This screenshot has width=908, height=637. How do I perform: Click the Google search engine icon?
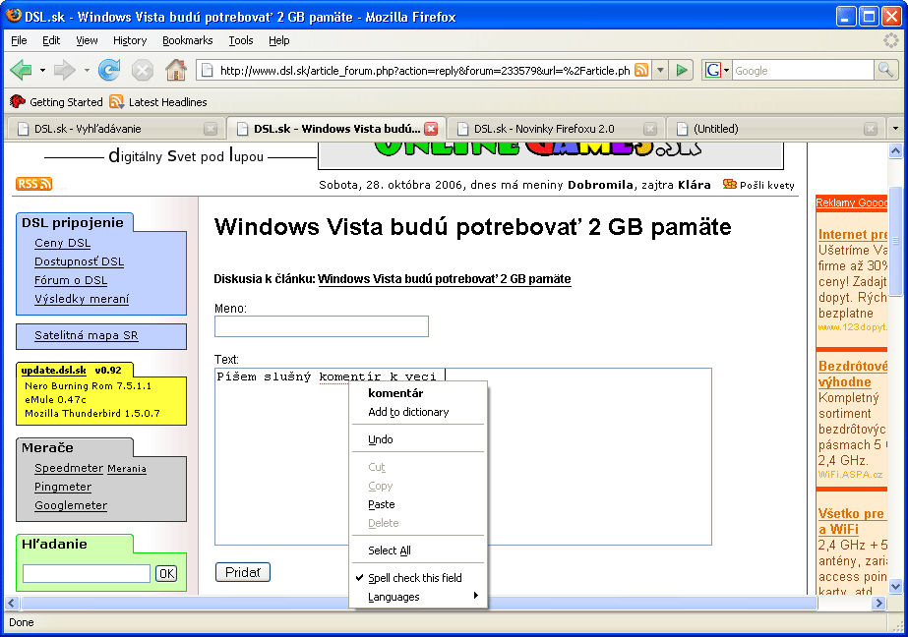coord(713,70)
